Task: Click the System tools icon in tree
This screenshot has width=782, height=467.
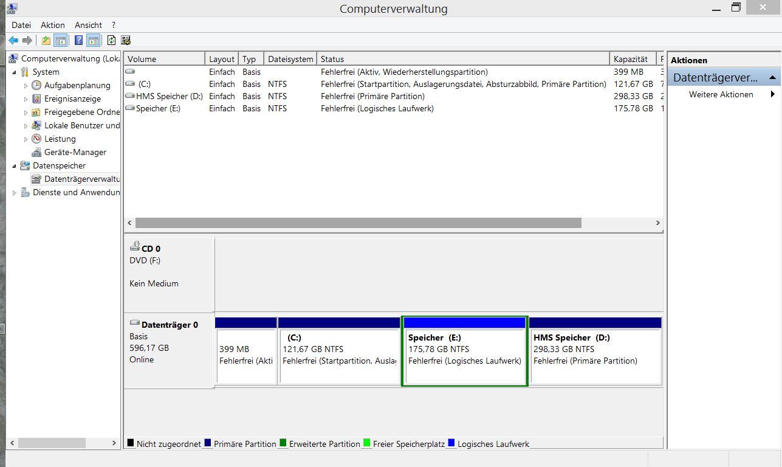Action: (25, 72)
